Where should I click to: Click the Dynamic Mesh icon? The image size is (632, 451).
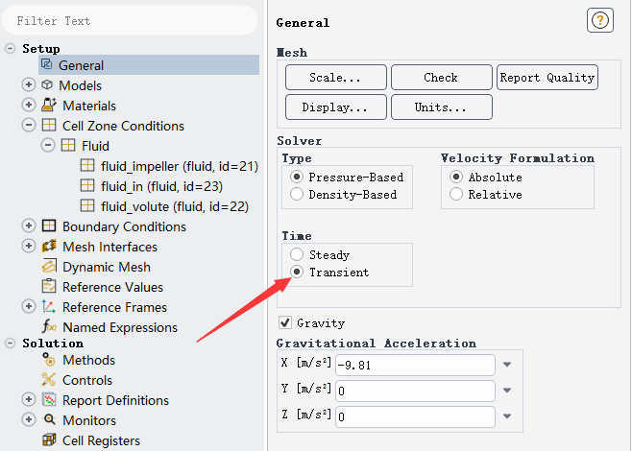coord(48,267)
